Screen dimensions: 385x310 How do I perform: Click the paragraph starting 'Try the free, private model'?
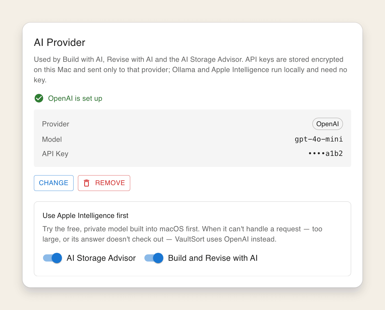182,234
